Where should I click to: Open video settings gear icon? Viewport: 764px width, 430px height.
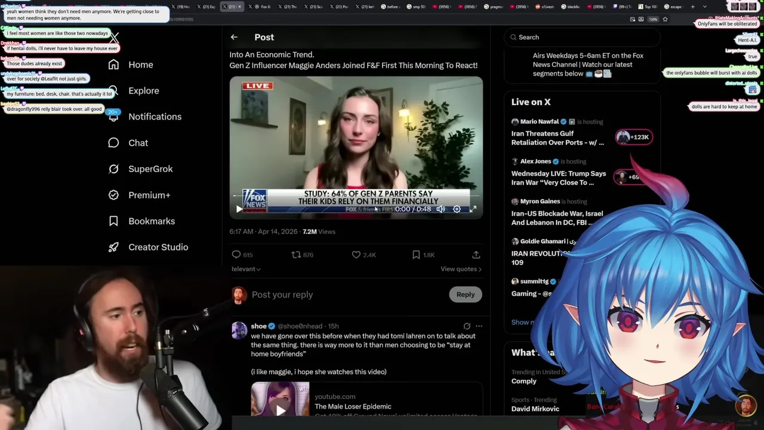[x=457, y=209]
